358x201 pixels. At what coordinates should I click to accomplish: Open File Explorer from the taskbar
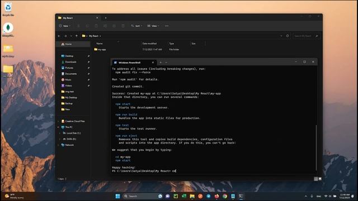point(192,196)
